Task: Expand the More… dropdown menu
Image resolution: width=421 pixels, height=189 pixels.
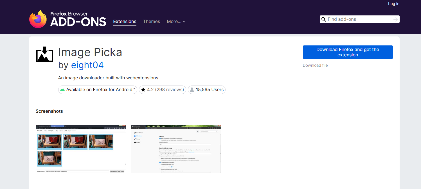Action: point(176,22)
